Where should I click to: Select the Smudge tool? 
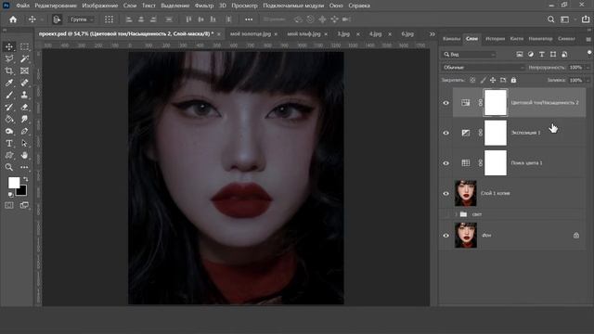tap(24, 120)
